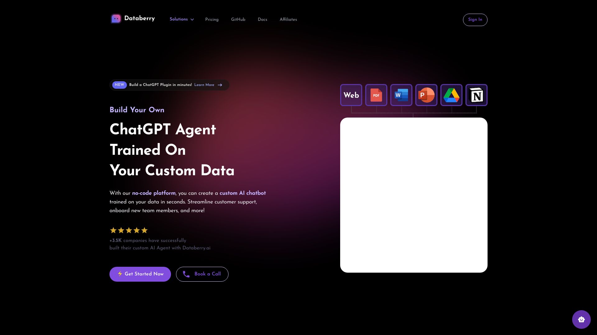Select the Microsoft Word source icon
This screenshot has width=597, height=335.
click(401, 95)
